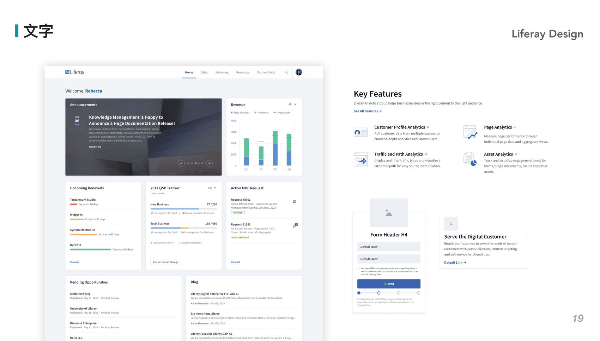Viewport: 600px width, 341px height.
Task: Click the RyPentz green expiry bar
Action: click(90, 250)
